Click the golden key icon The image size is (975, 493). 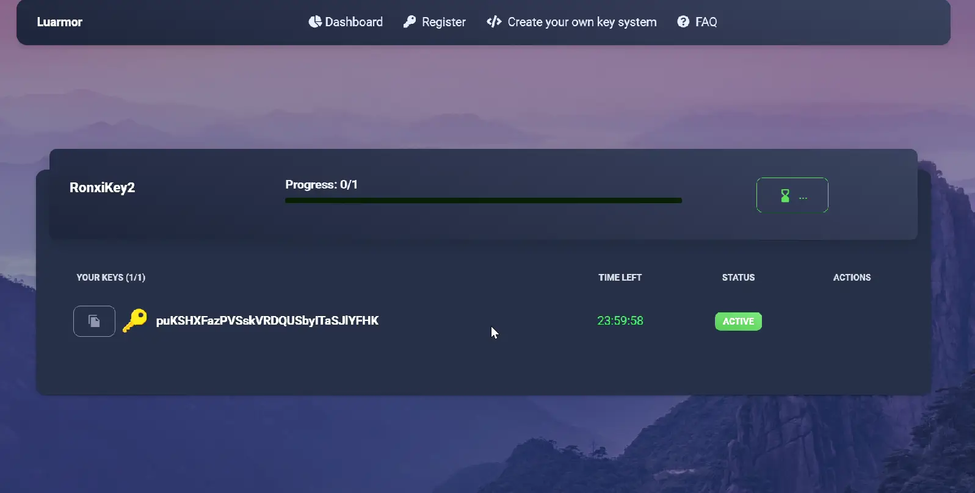tap(135, 320)
